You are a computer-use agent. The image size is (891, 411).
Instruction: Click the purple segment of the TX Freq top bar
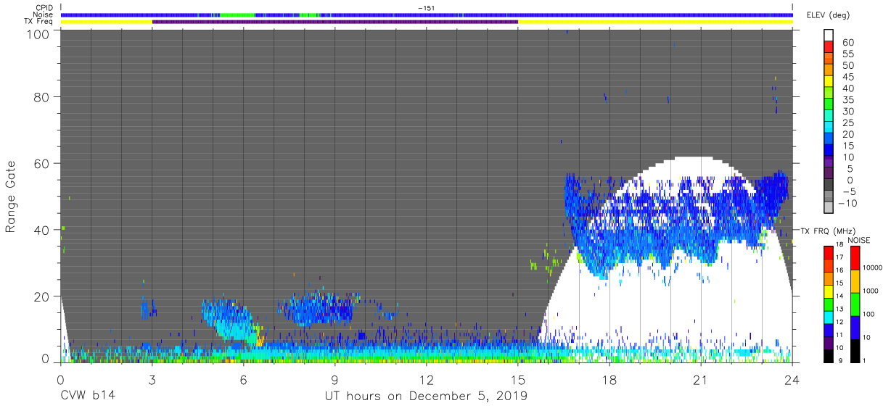(x=335, y=22)
